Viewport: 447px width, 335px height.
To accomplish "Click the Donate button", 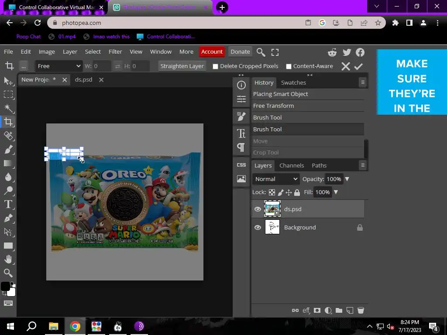I will click(x=240, y=51).
